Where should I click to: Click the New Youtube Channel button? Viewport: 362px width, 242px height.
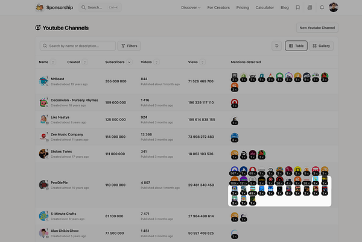tap(317, 28)
